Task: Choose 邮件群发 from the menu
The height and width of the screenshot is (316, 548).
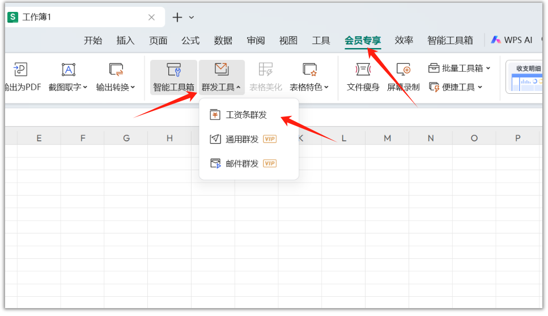Action: (x=249, y=163)
